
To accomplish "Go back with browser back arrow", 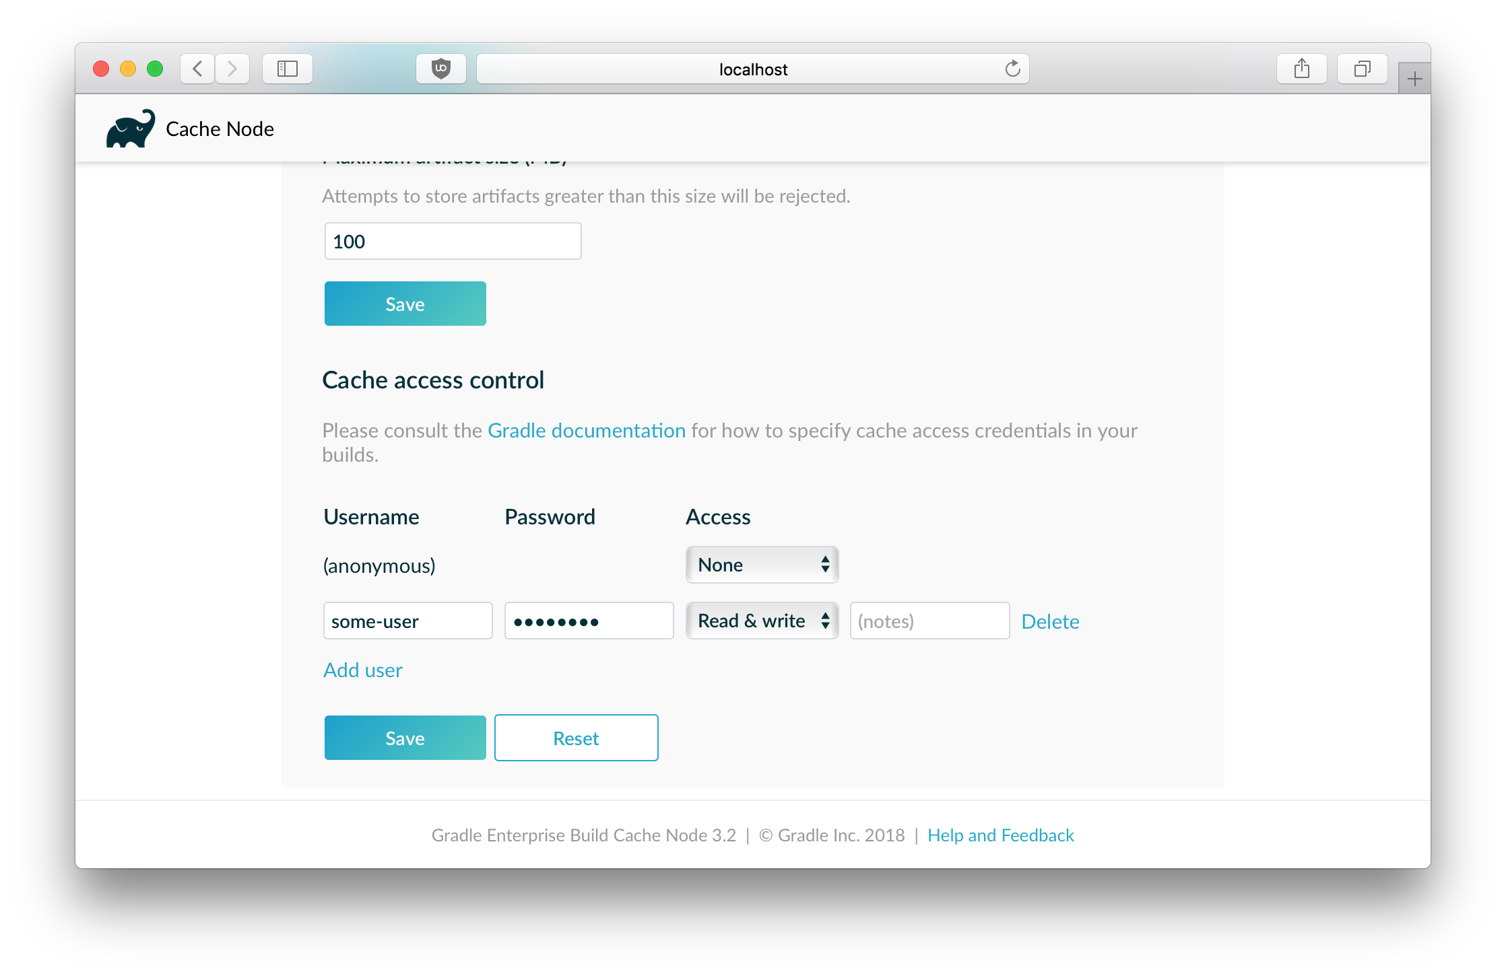I will [197, 69].
